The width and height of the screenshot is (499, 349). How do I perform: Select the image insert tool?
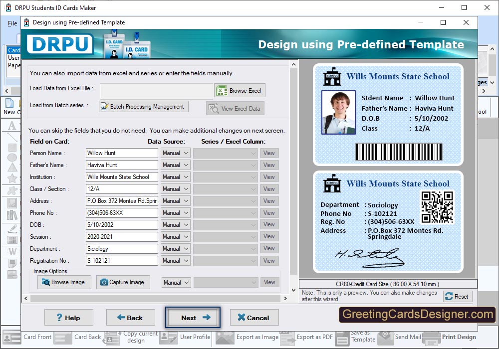click(12, 203)
